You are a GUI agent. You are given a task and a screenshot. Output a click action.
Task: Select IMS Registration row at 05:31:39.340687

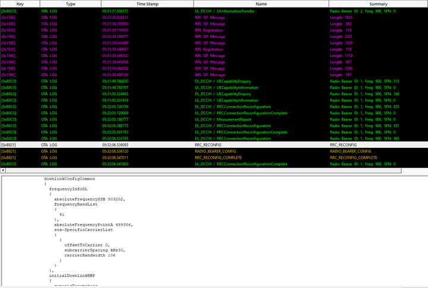[214, 49]
